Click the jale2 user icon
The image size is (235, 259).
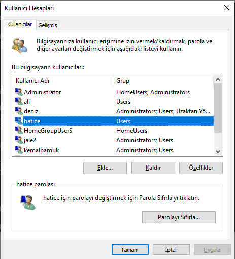19,140
